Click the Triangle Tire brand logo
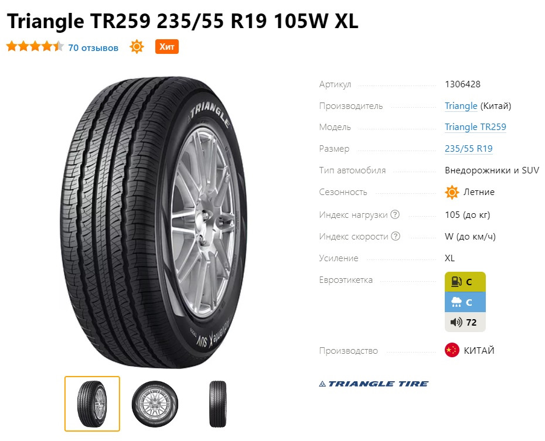 coord(374,384)
